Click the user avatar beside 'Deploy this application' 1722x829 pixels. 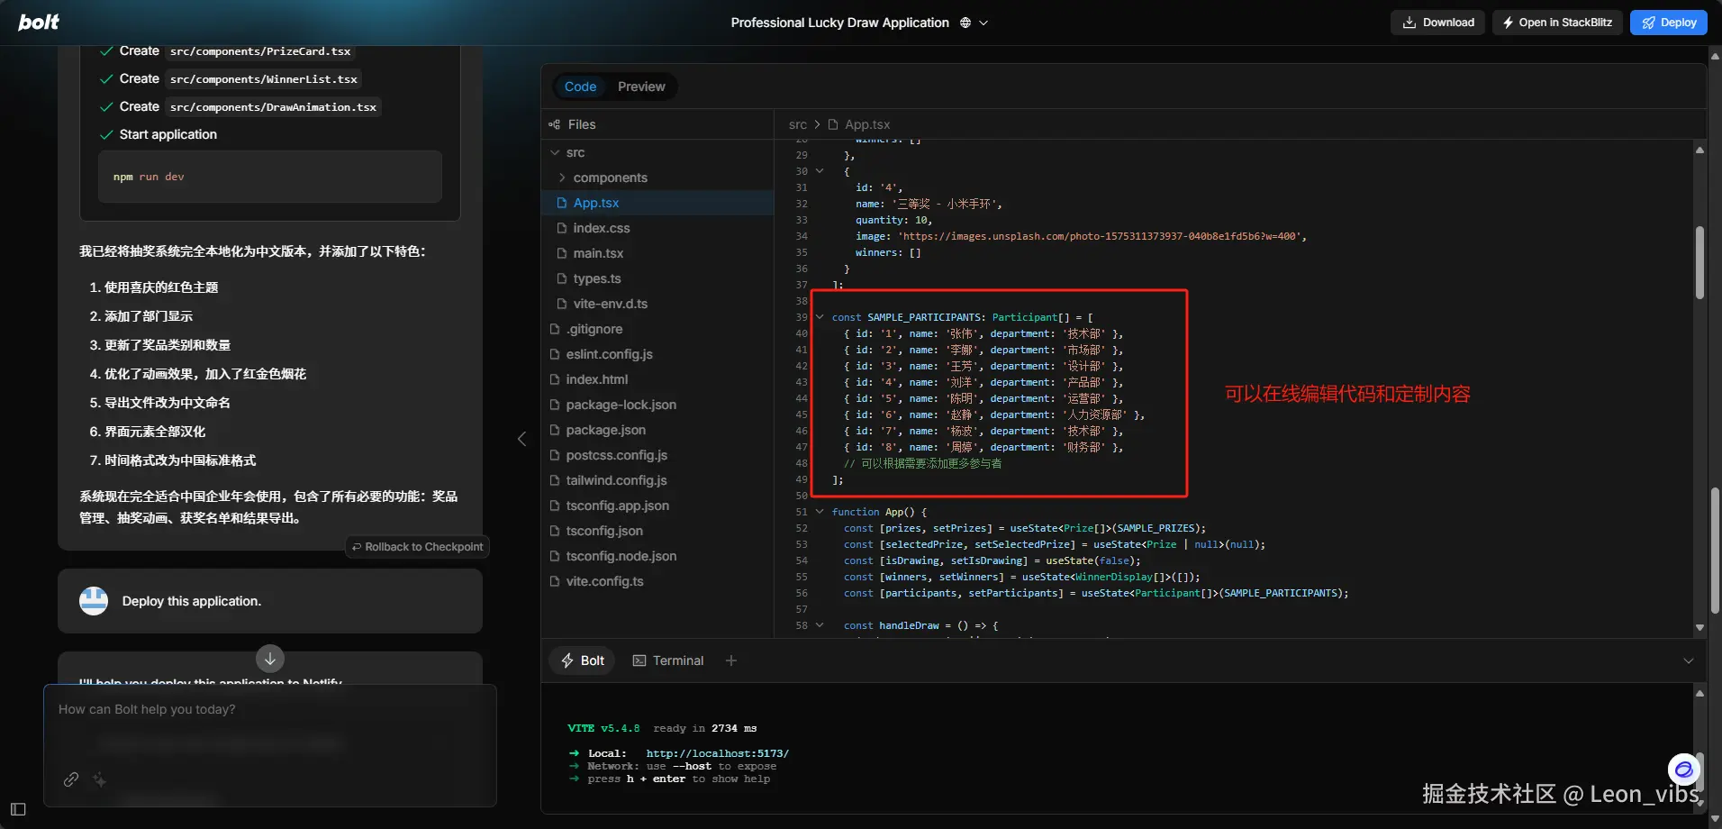click(x=94, y=601)
